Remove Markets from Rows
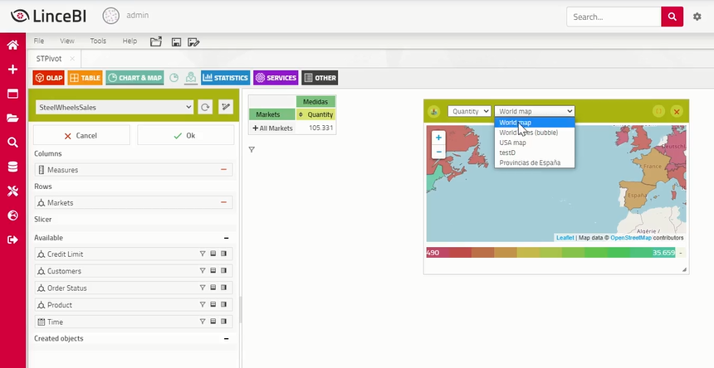The width and height of the screenshot is (714, 368). (x=223, y=202)
